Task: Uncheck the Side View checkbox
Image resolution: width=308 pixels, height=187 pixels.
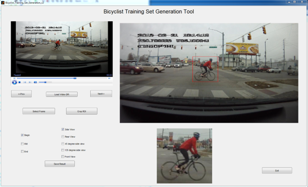Action: (63, 129)
